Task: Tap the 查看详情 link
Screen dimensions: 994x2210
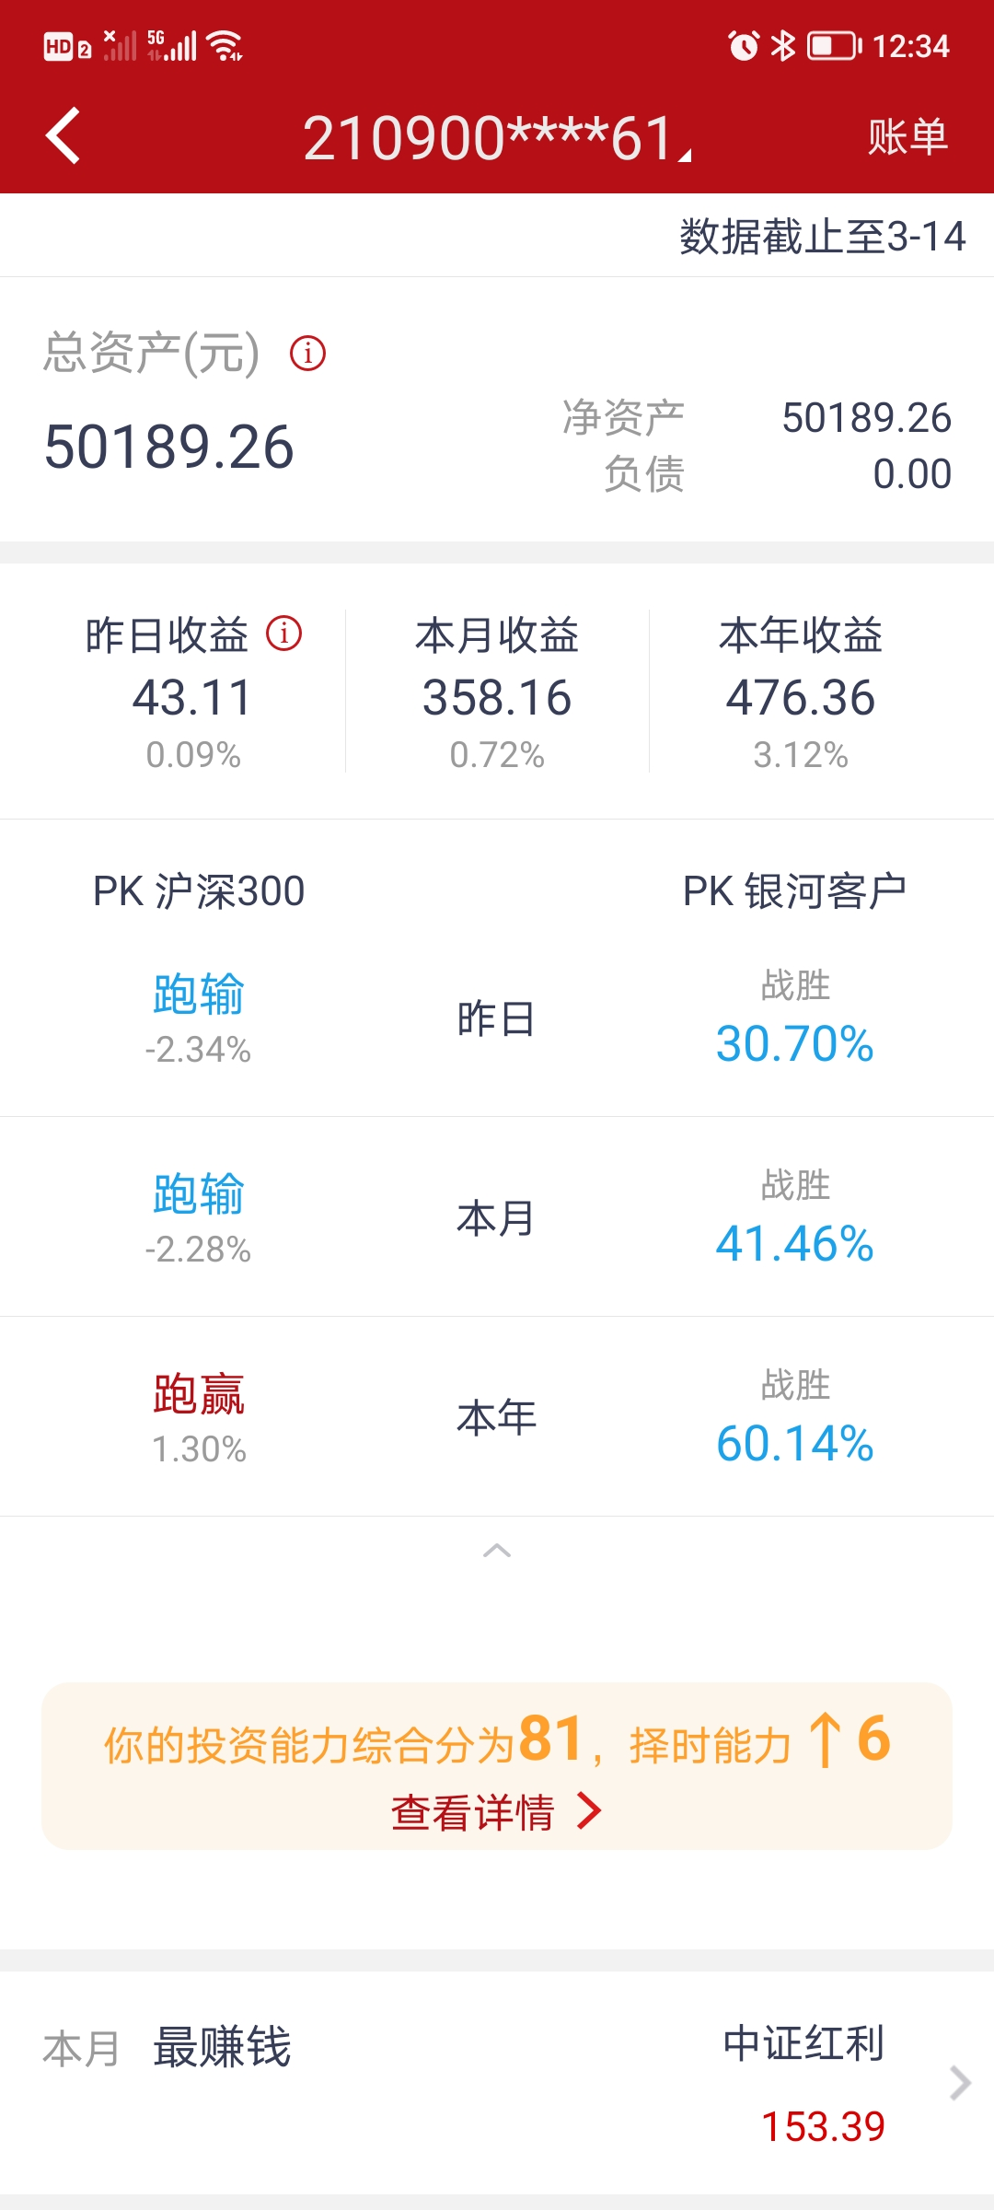Action: pyautogui.click(x=473, y=1812)
